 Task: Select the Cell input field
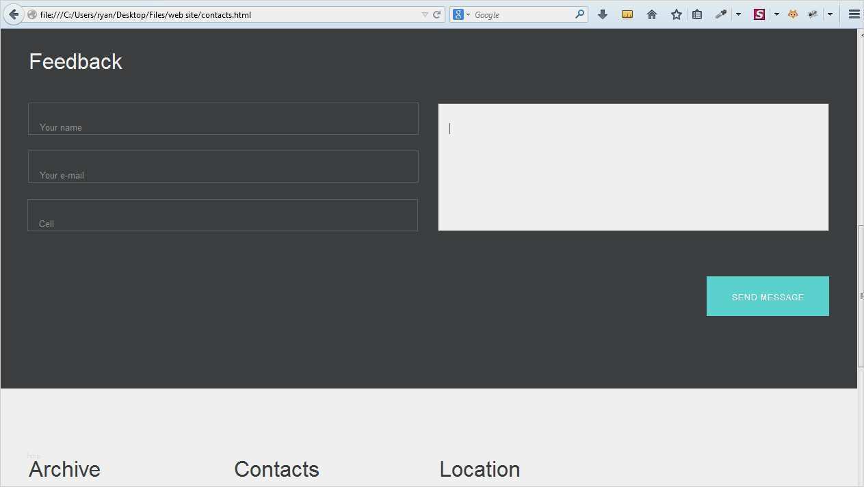pos(223,215)
